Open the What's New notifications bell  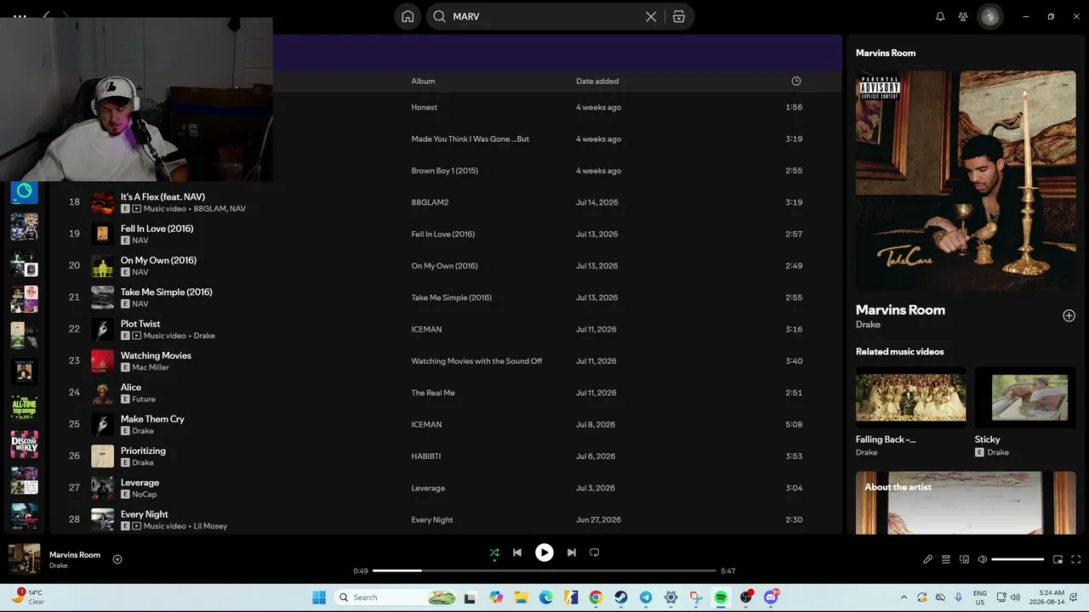[940, 16]
